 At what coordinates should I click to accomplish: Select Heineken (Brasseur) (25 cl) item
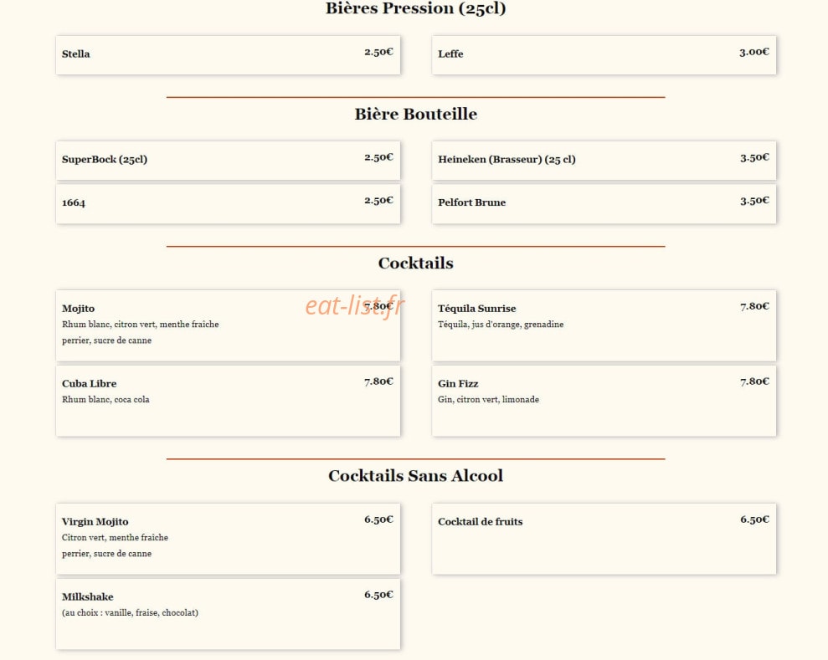(x=604, y=161)
